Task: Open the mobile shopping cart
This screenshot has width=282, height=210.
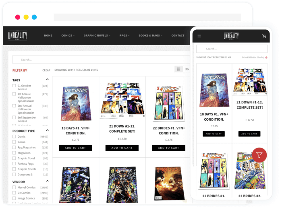Action: pyautogui.click(x=264, y=36)
